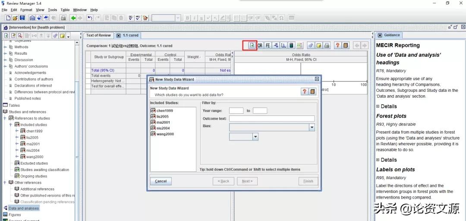
Task: Expand the Discussion section in outline
Action: pyautogui.click(x=5, y=60)
